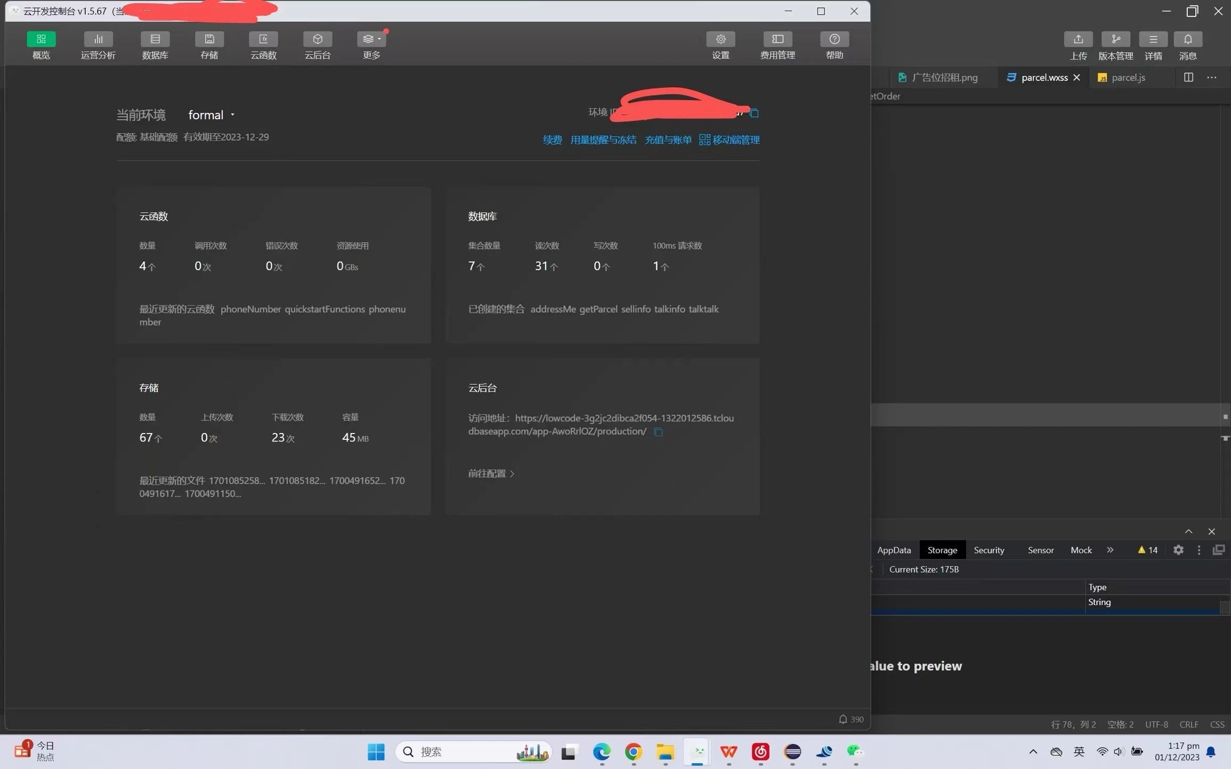
Task: Show more devtools tabs via chevron
Action: click(1110, 550)
